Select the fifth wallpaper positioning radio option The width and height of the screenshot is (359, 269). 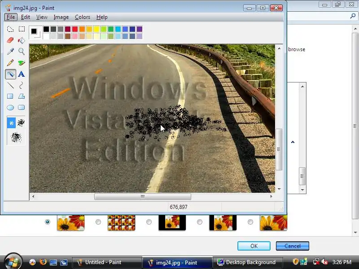pos(250,222)
